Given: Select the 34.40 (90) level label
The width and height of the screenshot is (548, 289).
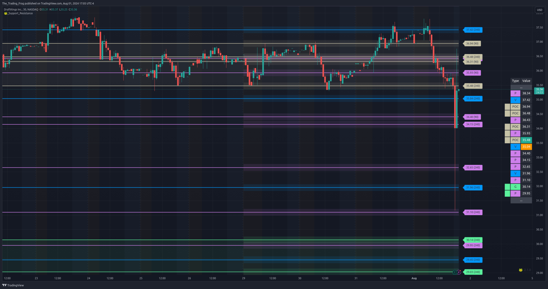Looking at the screenshot, I should pos(472,117).
